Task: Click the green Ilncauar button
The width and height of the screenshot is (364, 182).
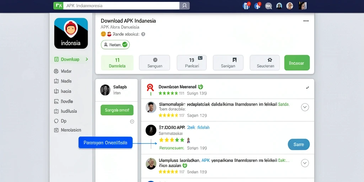Action: pyautogui.click(x=297, y=63)
